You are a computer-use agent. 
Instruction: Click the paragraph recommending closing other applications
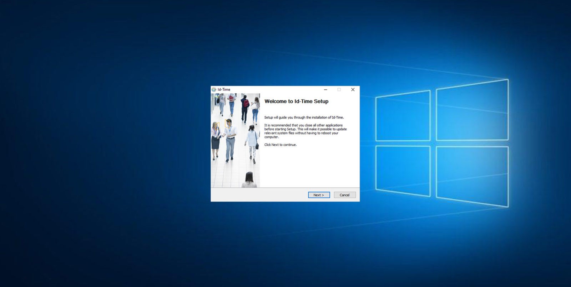point(305,131)
